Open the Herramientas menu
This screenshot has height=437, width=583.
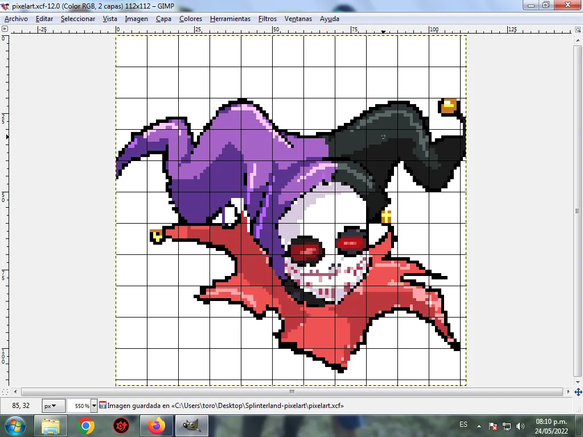click(230, 19)
